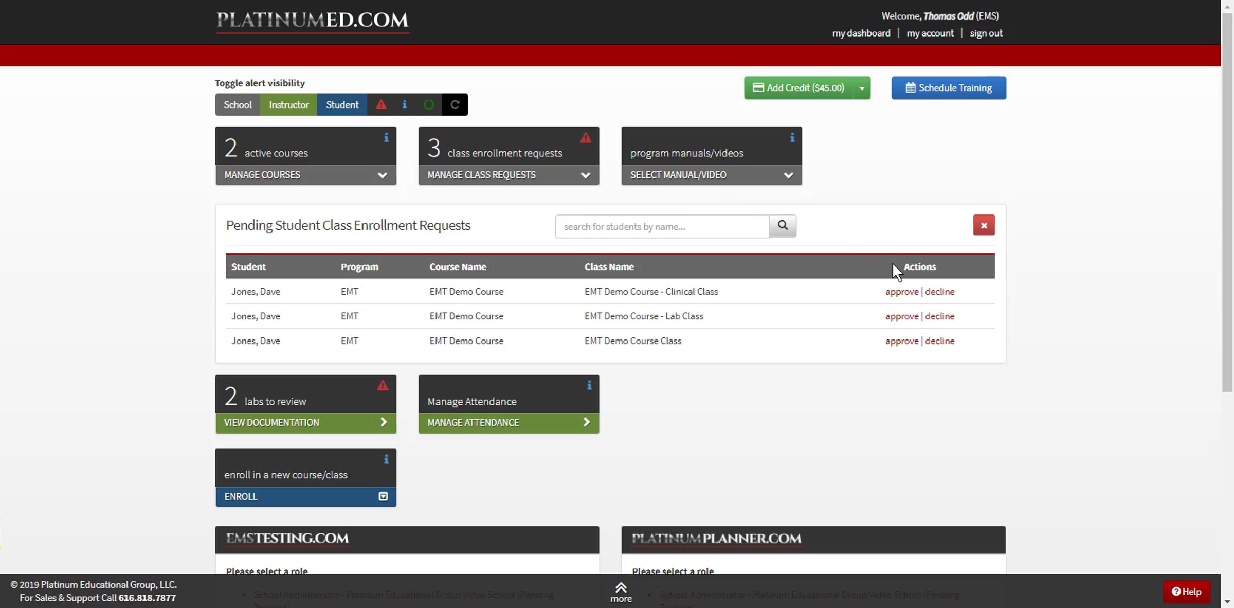Click 'EMT Demo Course Class' cell
The height and width of the screenshot is (608, 1234).
pos(632,341)
